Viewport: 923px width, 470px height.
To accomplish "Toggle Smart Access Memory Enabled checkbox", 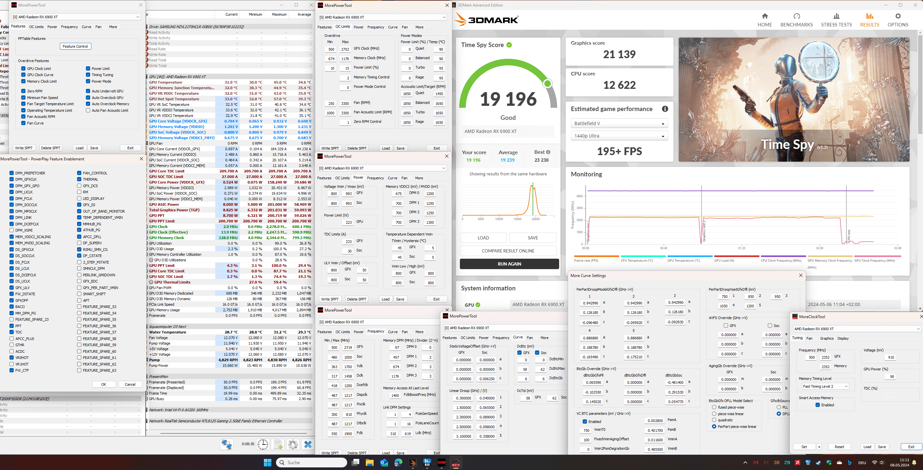I will [818, 405].
